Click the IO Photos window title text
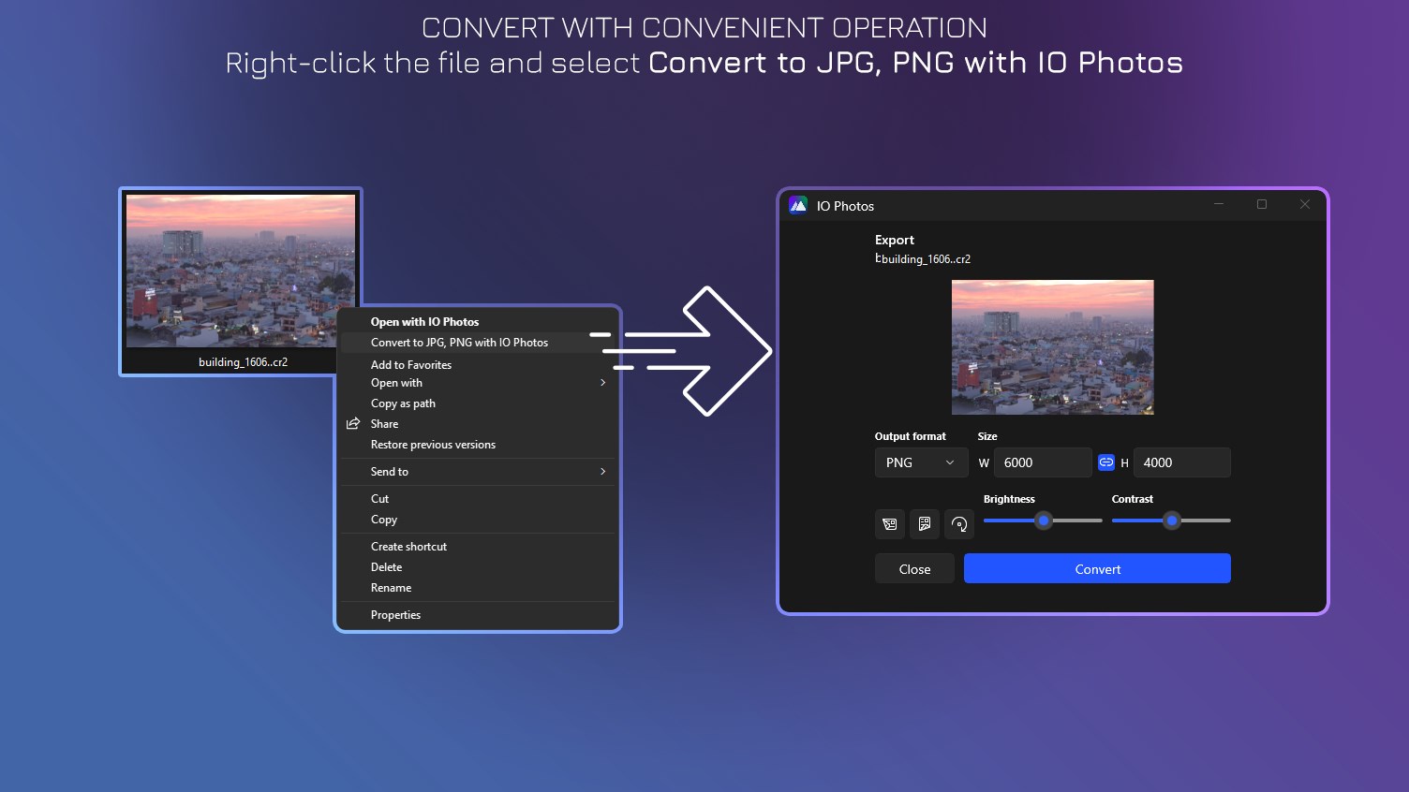This screenshot has height=792, width=1409. (x=845, y=206)
